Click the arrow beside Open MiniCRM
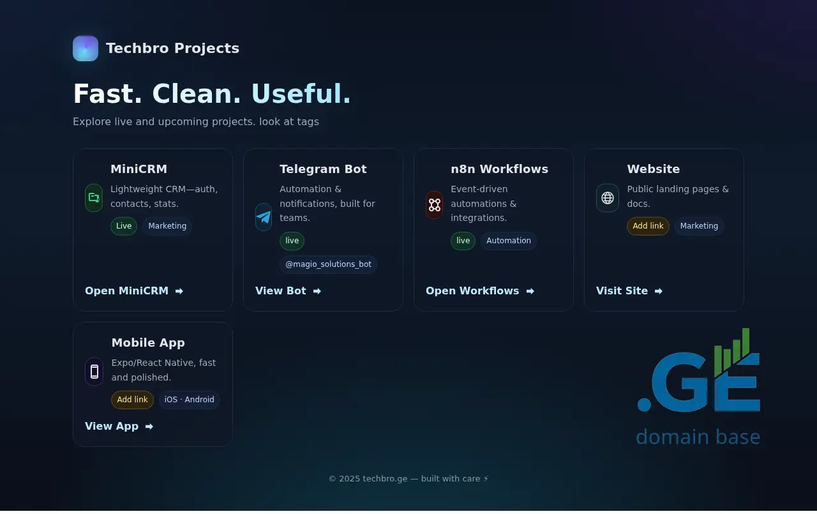The width and height of the screenshot is (817, 514). pyautogui.click(x=179, y=291)
